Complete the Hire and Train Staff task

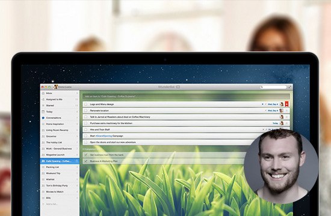coord(85,130)
